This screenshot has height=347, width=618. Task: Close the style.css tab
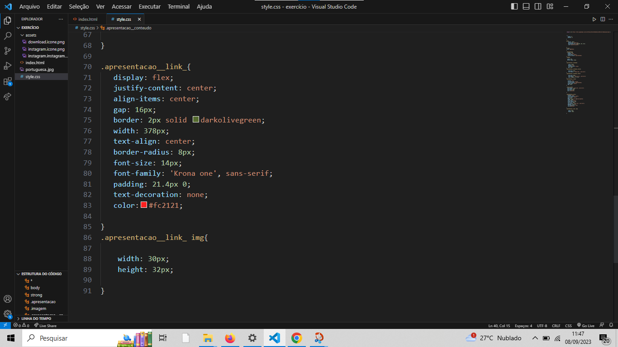(x=139, y=19)
